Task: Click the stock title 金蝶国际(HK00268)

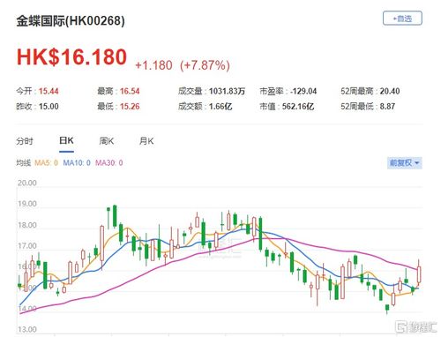Action: coord(71,21)
